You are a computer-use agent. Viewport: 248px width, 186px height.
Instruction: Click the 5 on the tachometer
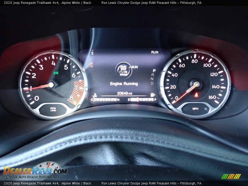pos(66,67)
